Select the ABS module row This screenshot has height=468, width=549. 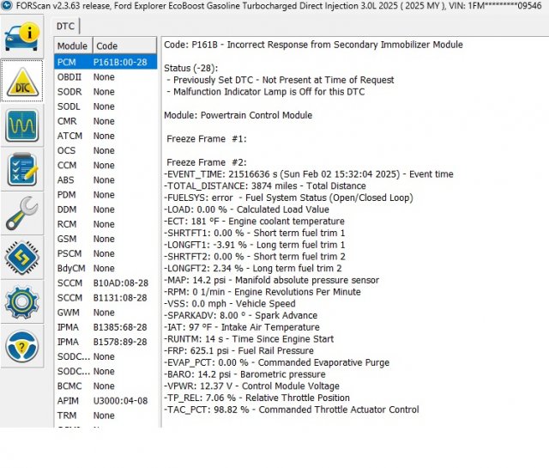coord(106,179)
